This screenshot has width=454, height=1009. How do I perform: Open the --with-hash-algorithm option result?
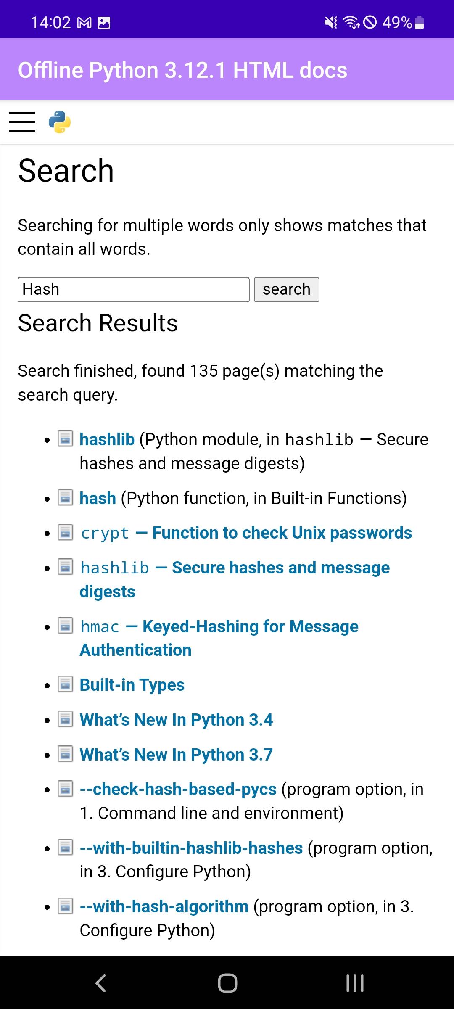pyautogui.click(x=164, y=907)
